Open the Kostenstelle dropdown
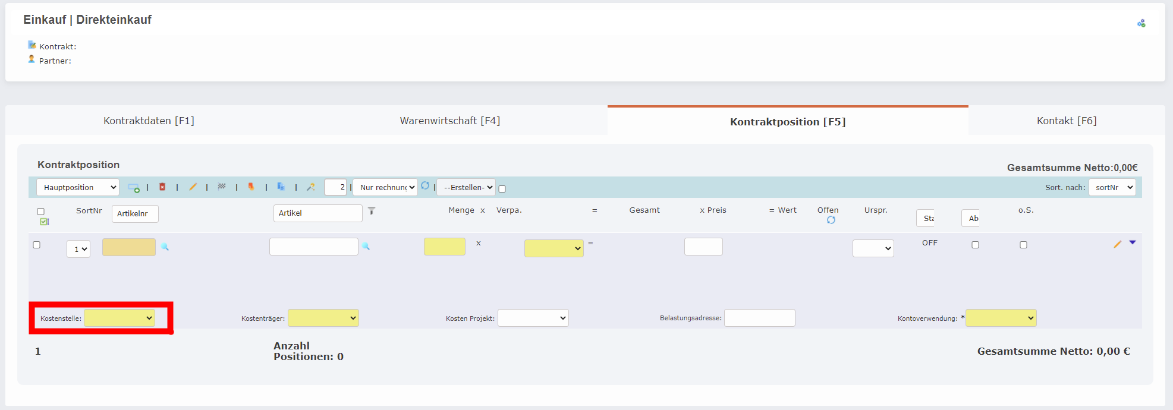1173x410 pixels. [x=119, y=318]
